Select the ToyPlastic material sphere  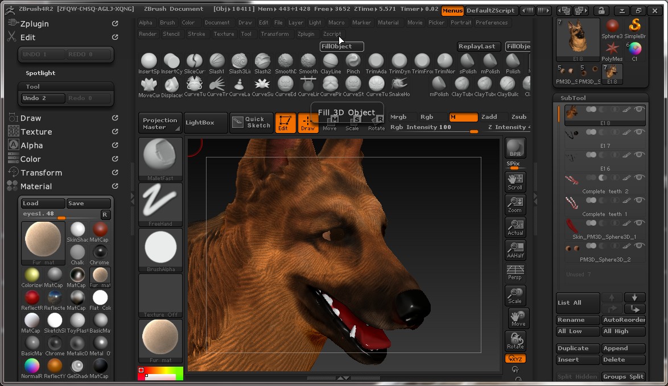tap(77, 322)
